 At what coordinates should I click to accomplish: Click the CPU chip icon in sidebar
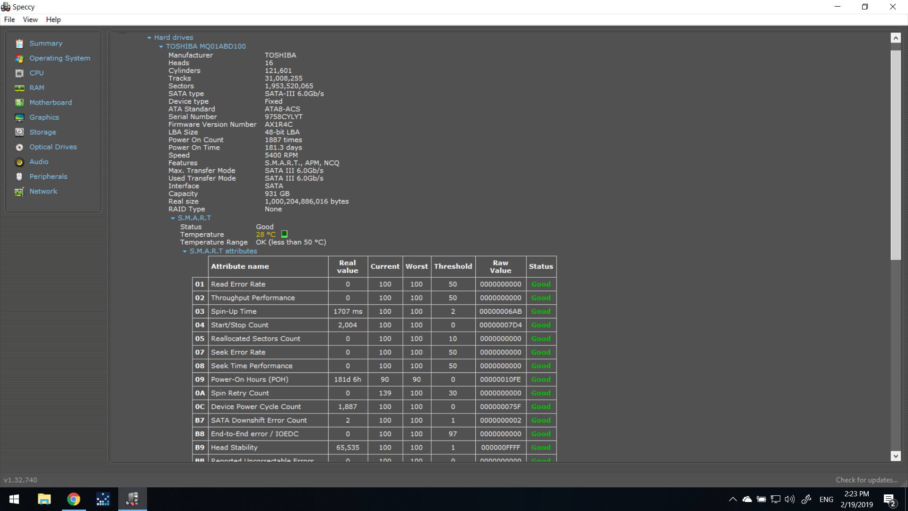(19, 73)
